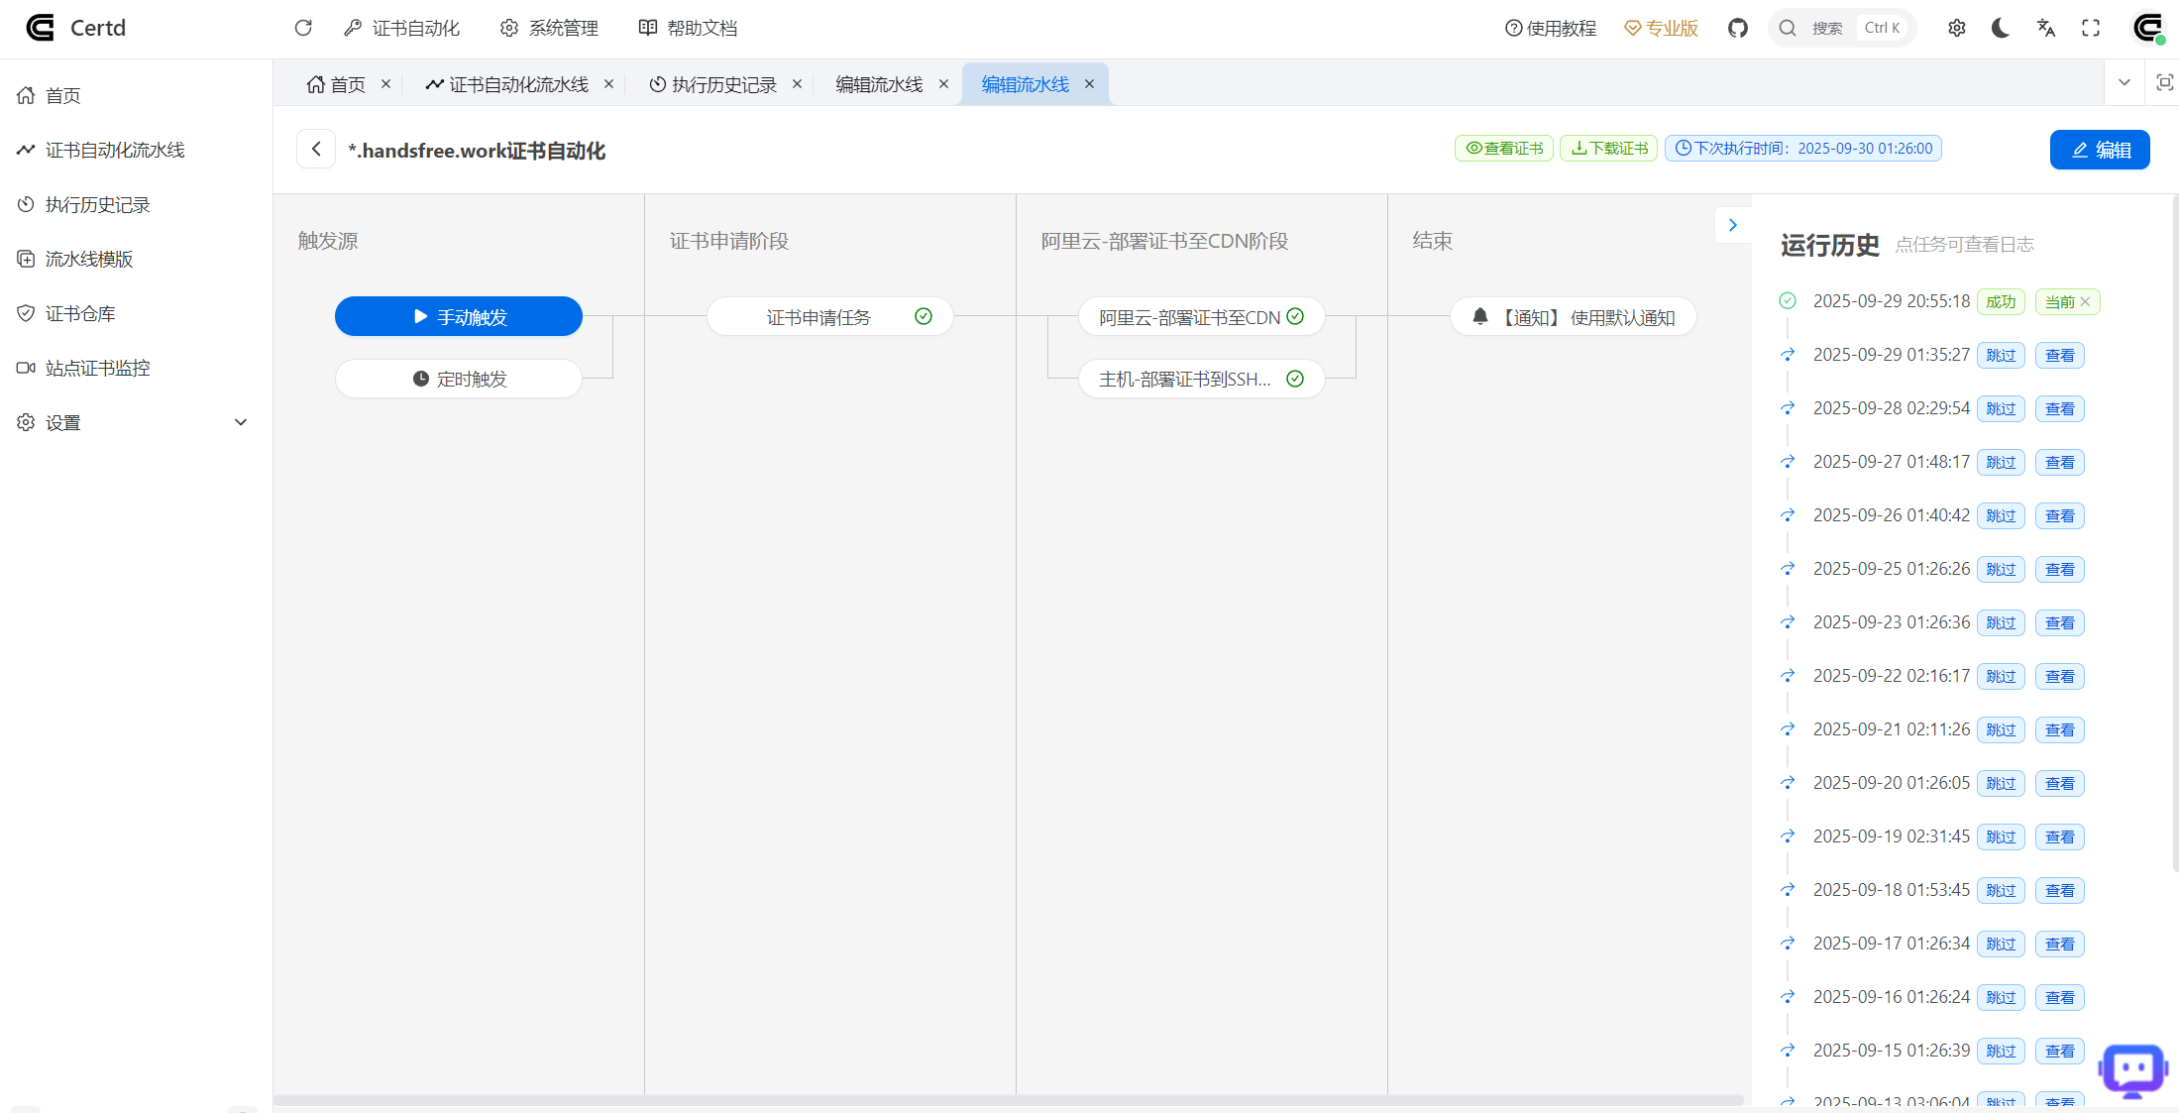Collapse the 运行历史 panel arrow

coord(1732,225)
